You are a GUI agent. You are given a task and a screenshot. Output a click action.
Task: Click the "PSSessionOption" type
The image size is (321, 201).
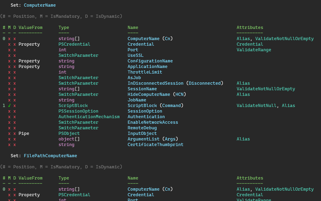pyautogui.click(x=78, y=111)
